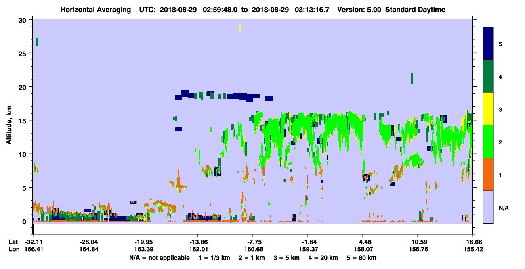525x269 pixels.
Task: Click the green mark near 21 km on right side
Action: point(412,79)
